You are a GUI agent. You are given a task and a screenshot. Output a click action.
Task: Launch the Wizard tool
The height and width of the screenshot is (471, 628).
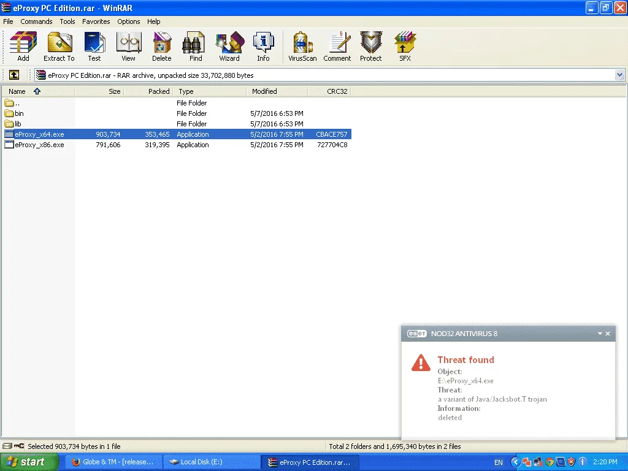point(229,47)
